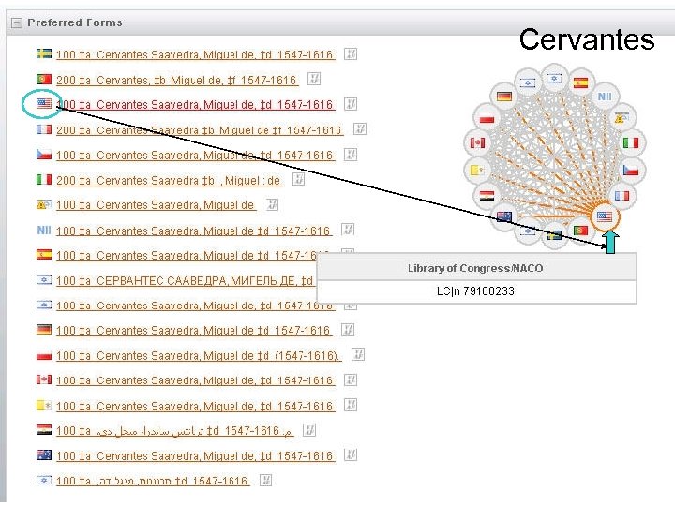Select the Polish flag node in the cluster diagram
The width and height of the screenshot is (675, 506).
click(487, 117)
